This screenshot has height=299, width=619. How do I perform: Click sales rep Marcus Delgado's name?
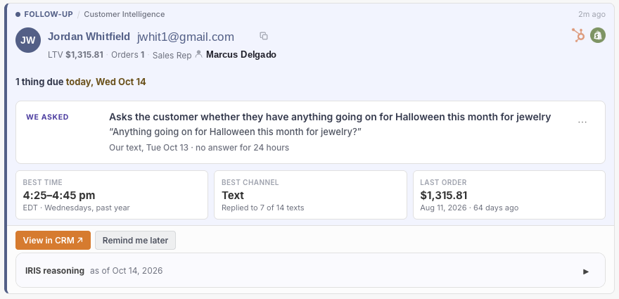click(x=241, y=54)
